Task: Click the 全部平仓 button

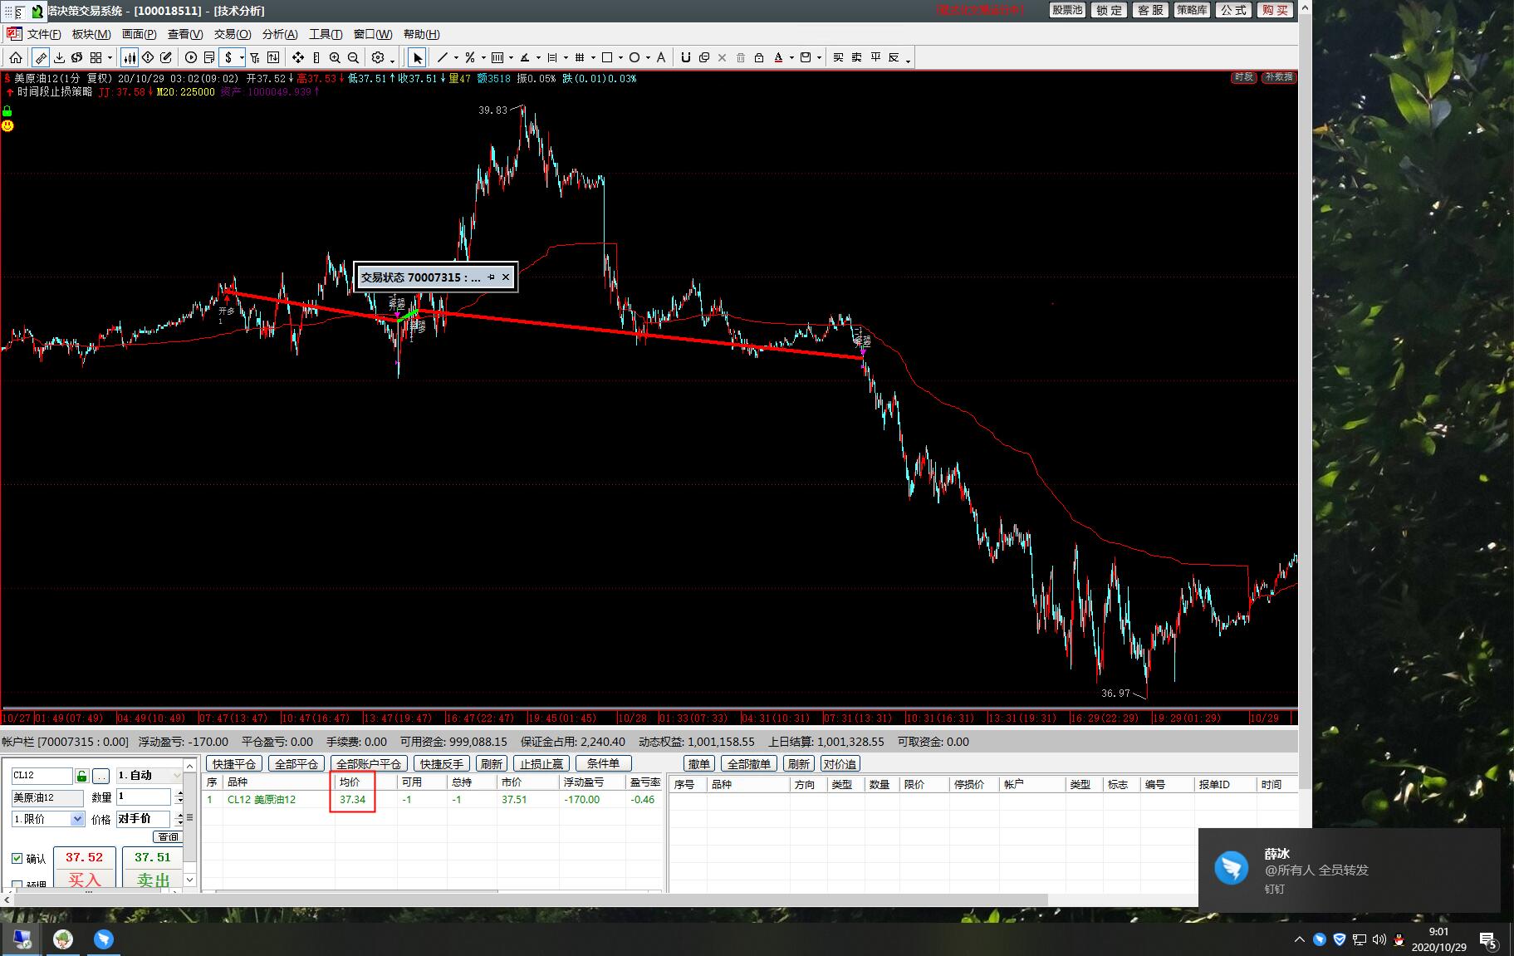Action: pos(296,764)
